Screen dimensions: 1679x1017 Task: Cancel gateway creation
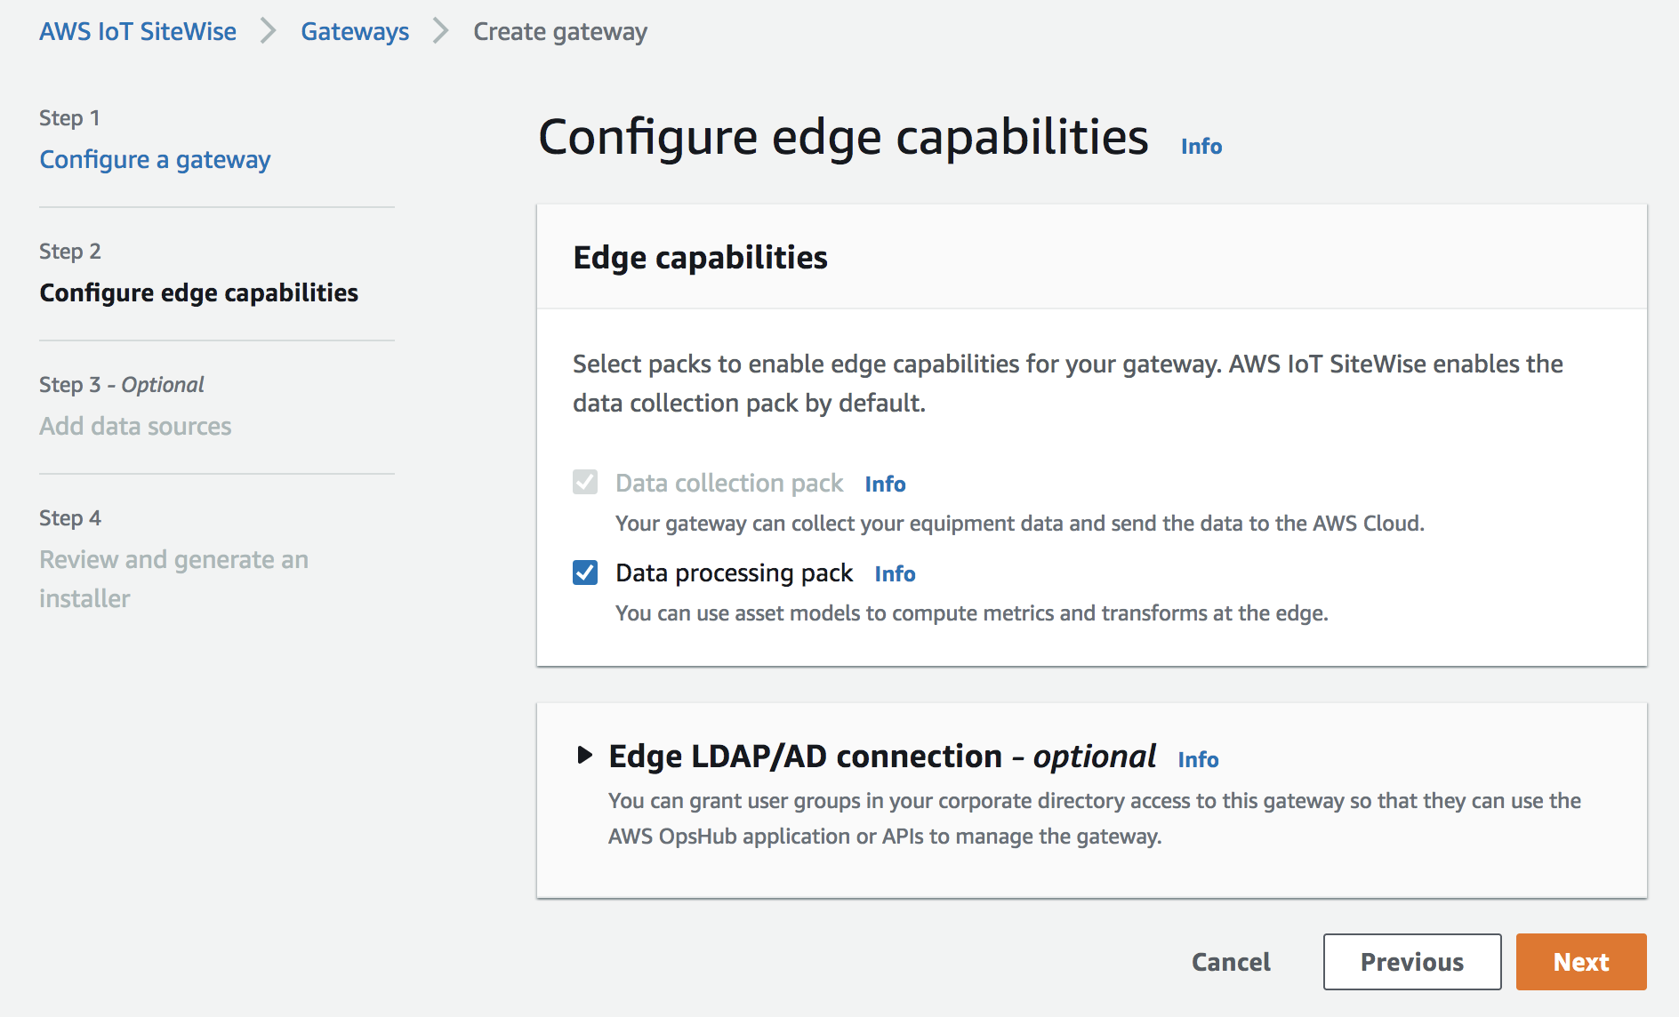[x=1231, y=962]
